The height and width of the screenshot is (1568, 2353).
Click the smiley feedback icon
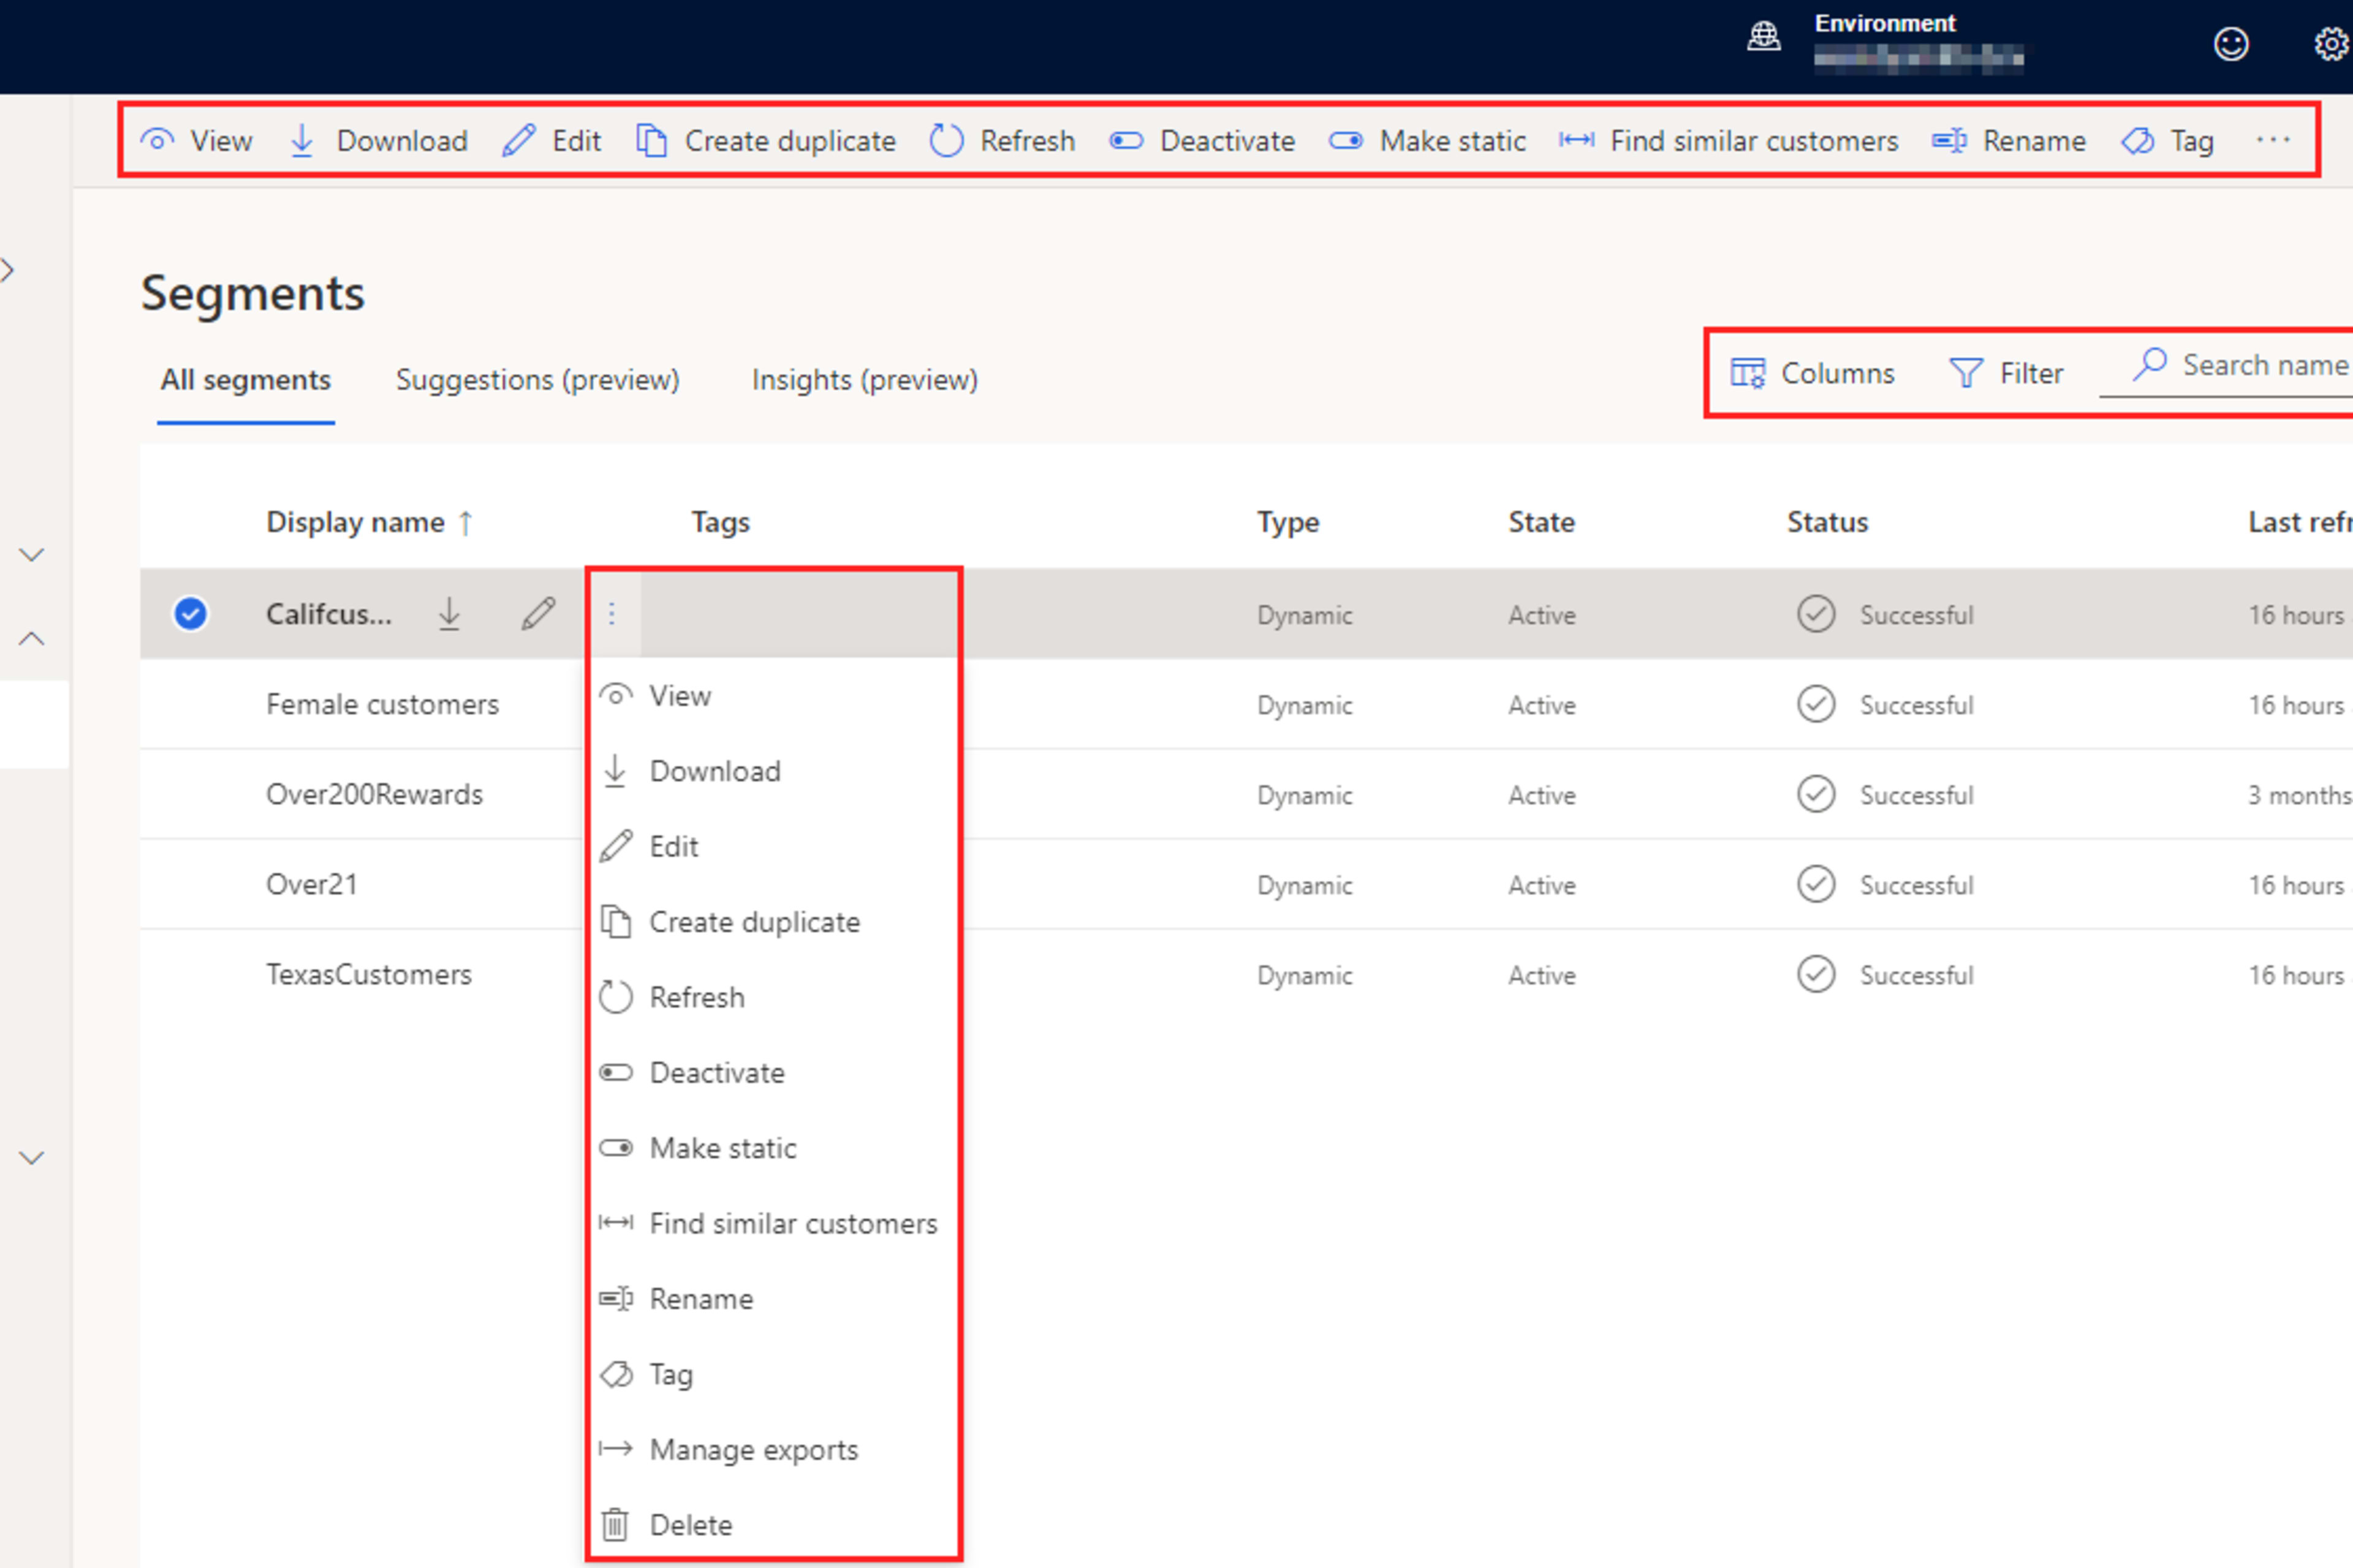tap(2231, 44)
